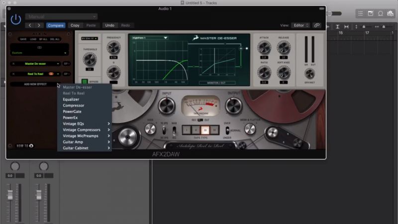Expand the Guitar Amp submenu

coord(85,142)
